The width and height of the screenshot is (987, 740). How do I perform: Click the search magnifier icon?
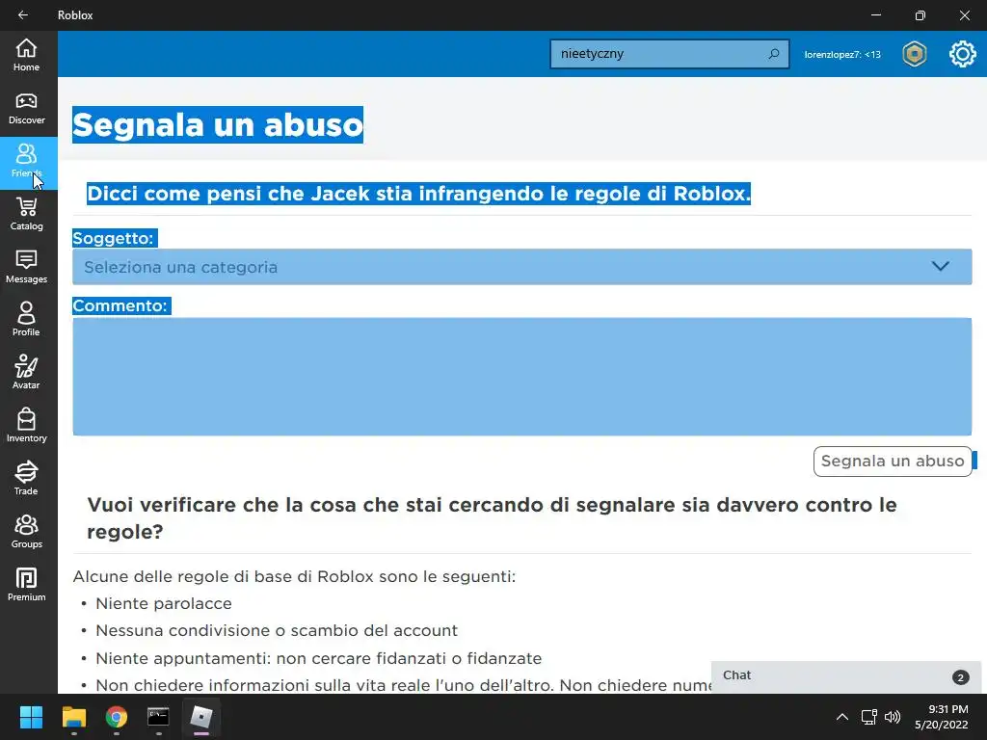pos(774,54)
